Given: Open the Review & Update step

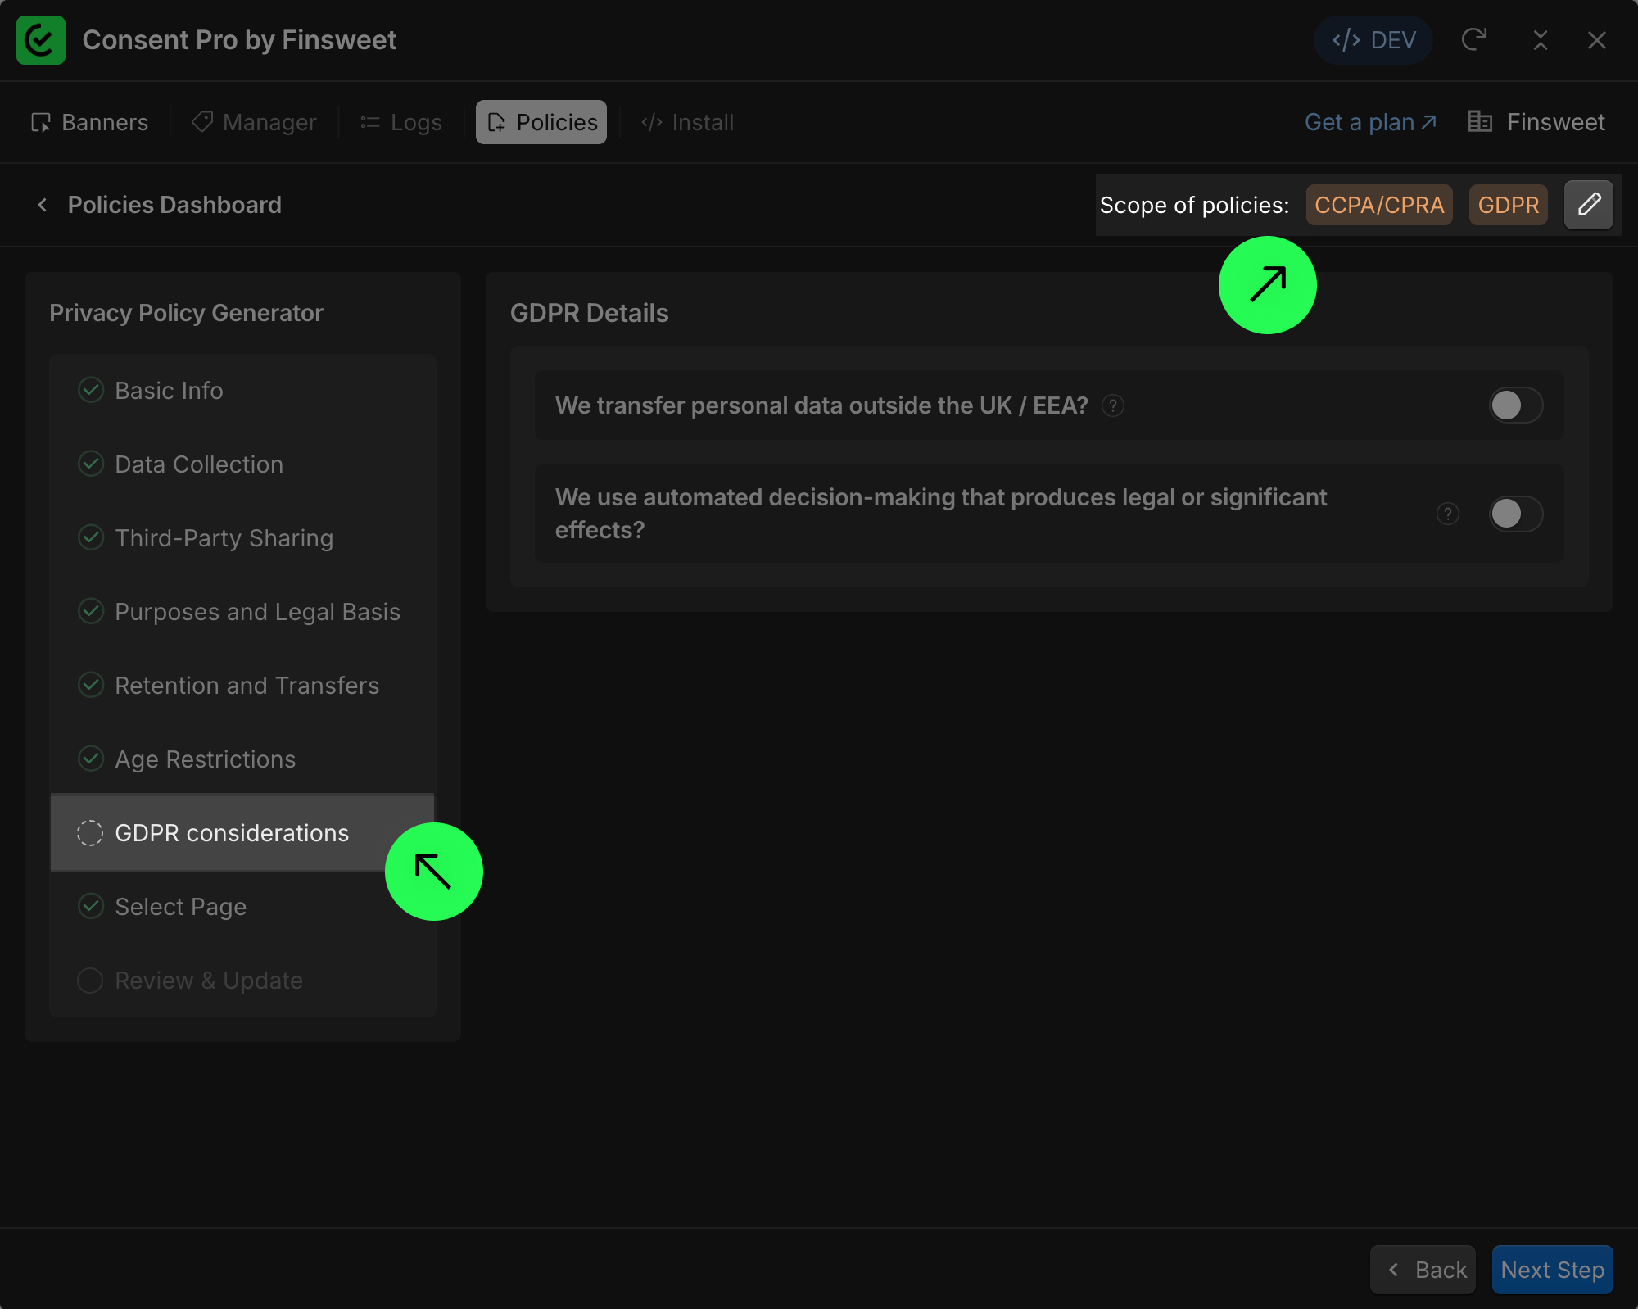Looking at the screenshot, I should [242, 981].
